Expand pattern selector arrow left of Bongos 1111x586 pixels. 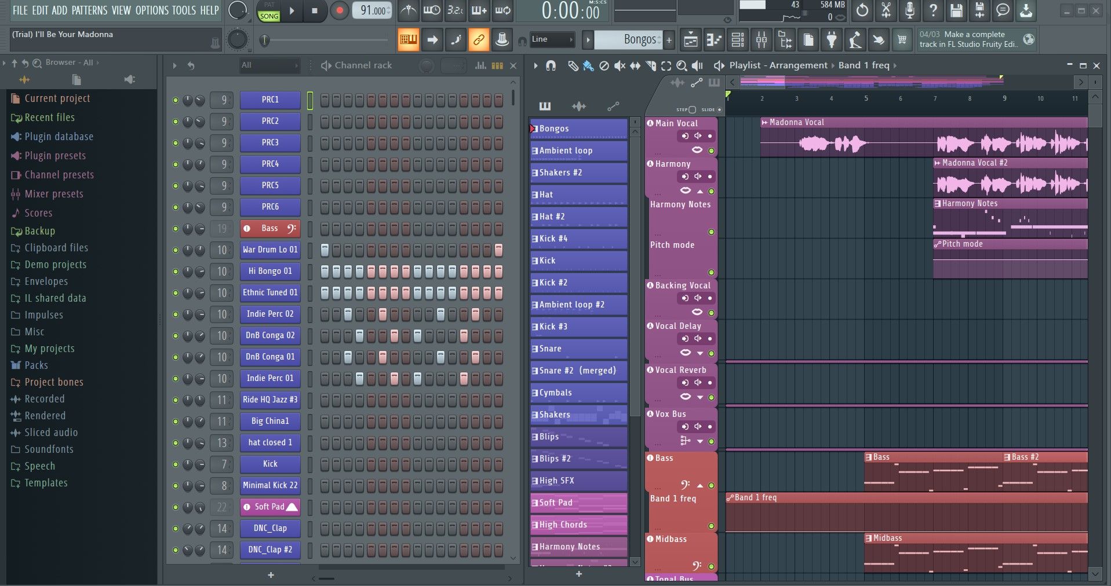(588, 40)
